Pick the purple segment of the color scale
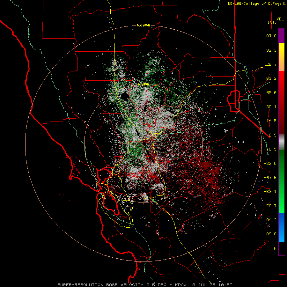Viewport: 287px width, 287px height. click(282, 36)
